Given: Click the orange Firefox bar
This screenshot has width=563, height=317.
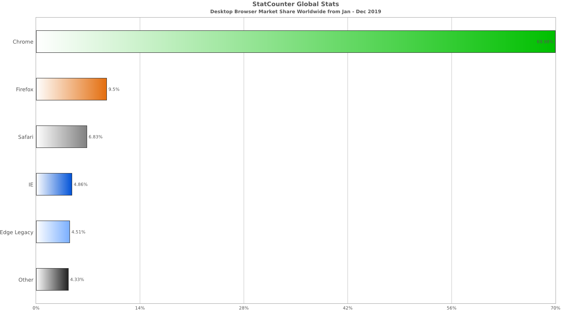Looking at the screenshot, I should tap(71, 89).
